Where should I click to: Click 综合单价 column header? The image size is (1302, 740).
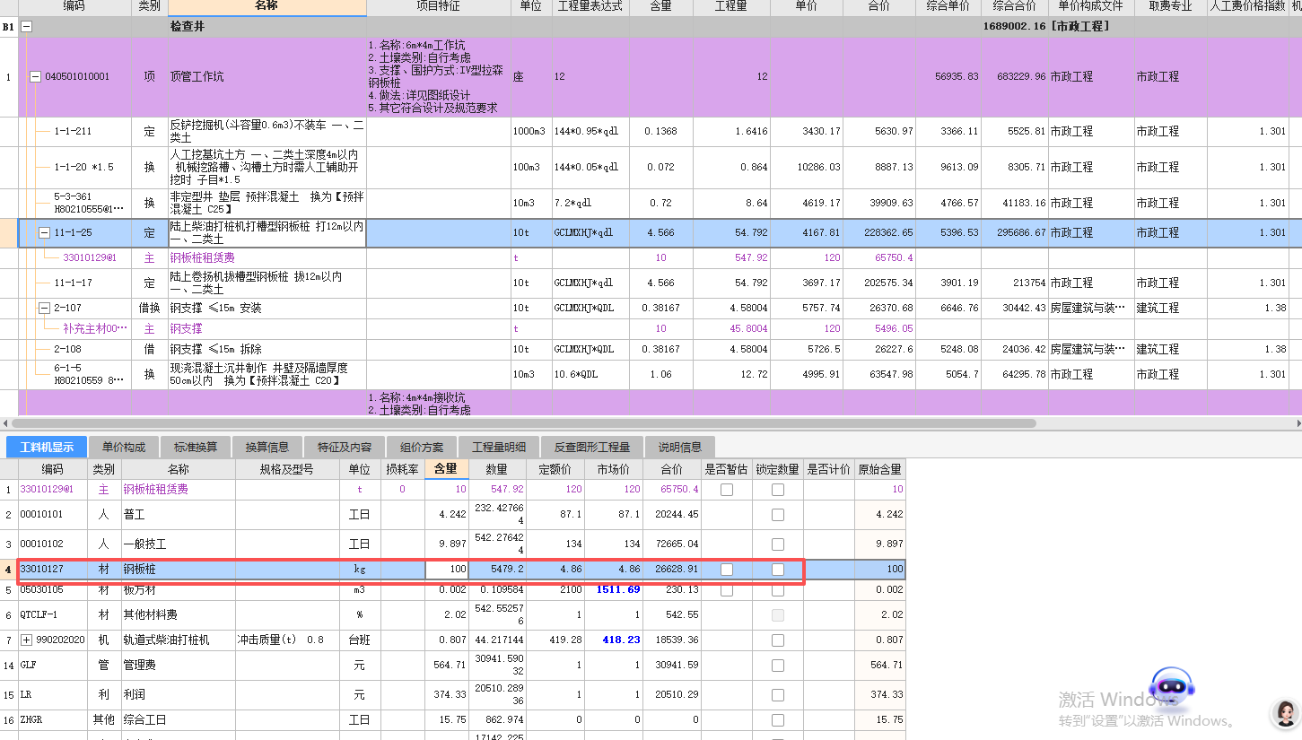click(948, 7)
